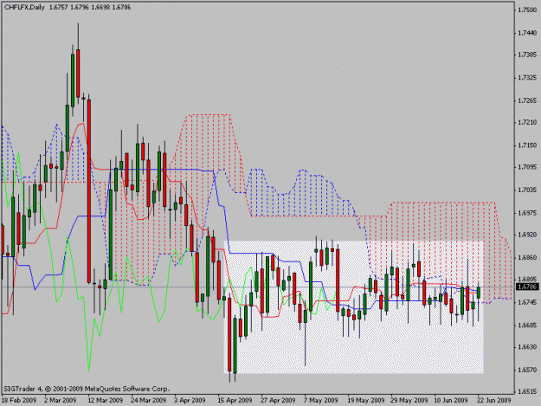Click the 1.7385 price axis label
Screen dimensions: 541x406
[527, 55]
